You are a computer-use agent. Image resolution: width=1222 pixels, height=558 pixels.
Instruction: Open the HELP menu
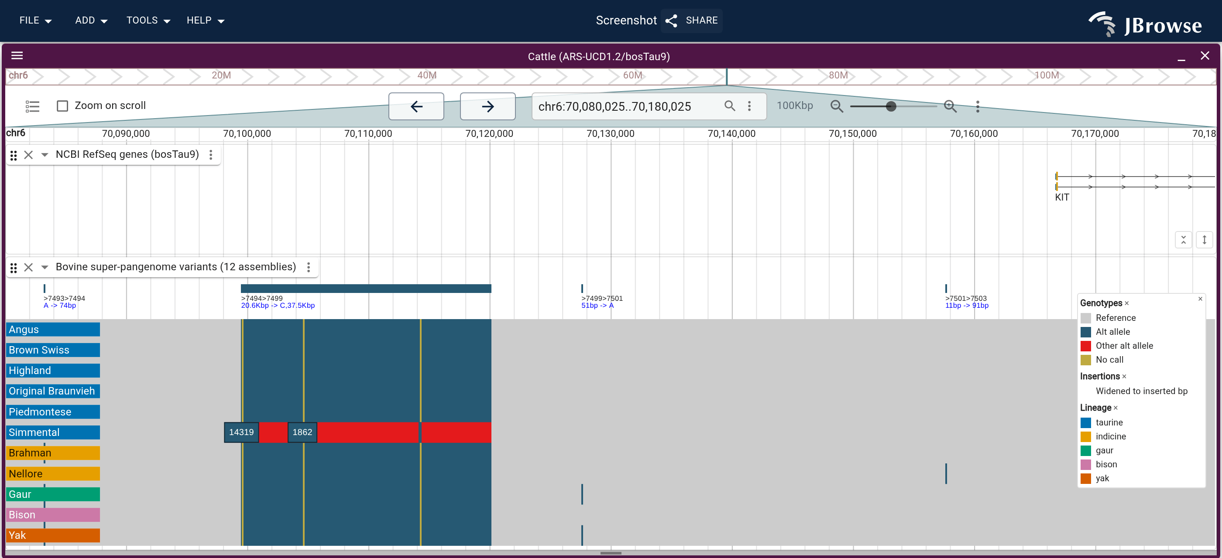point(205,20)
